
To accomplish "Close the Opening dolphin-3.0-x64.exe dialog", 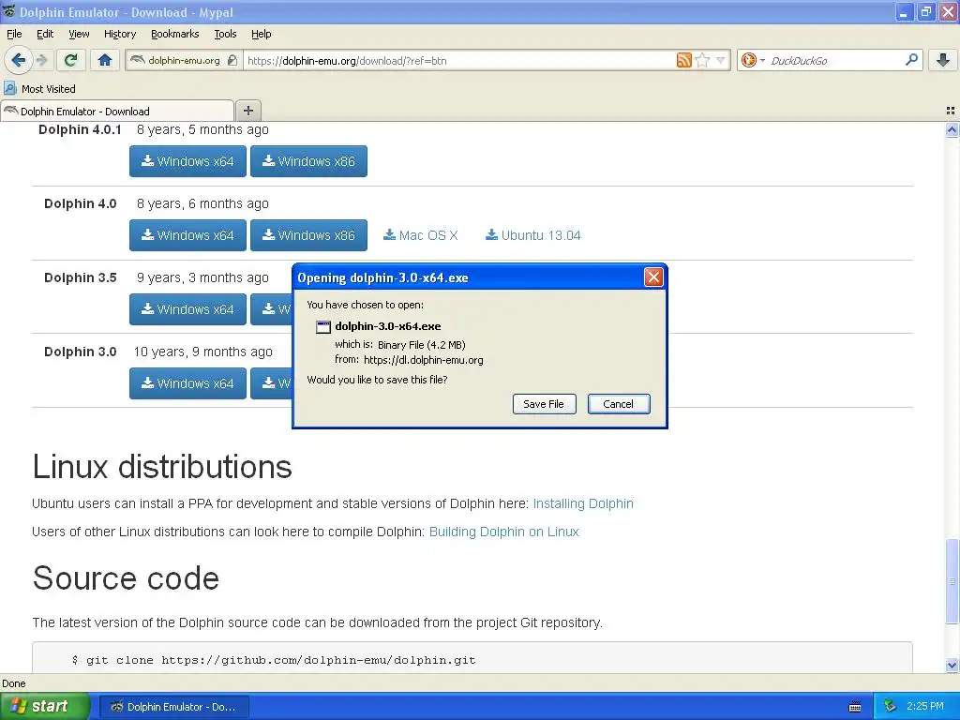I will click(x=653, y=277).
